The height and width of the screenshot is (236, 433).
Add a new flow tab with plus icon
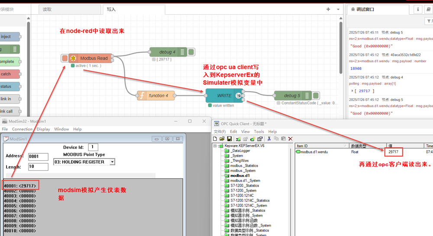(x=328, y=9)
